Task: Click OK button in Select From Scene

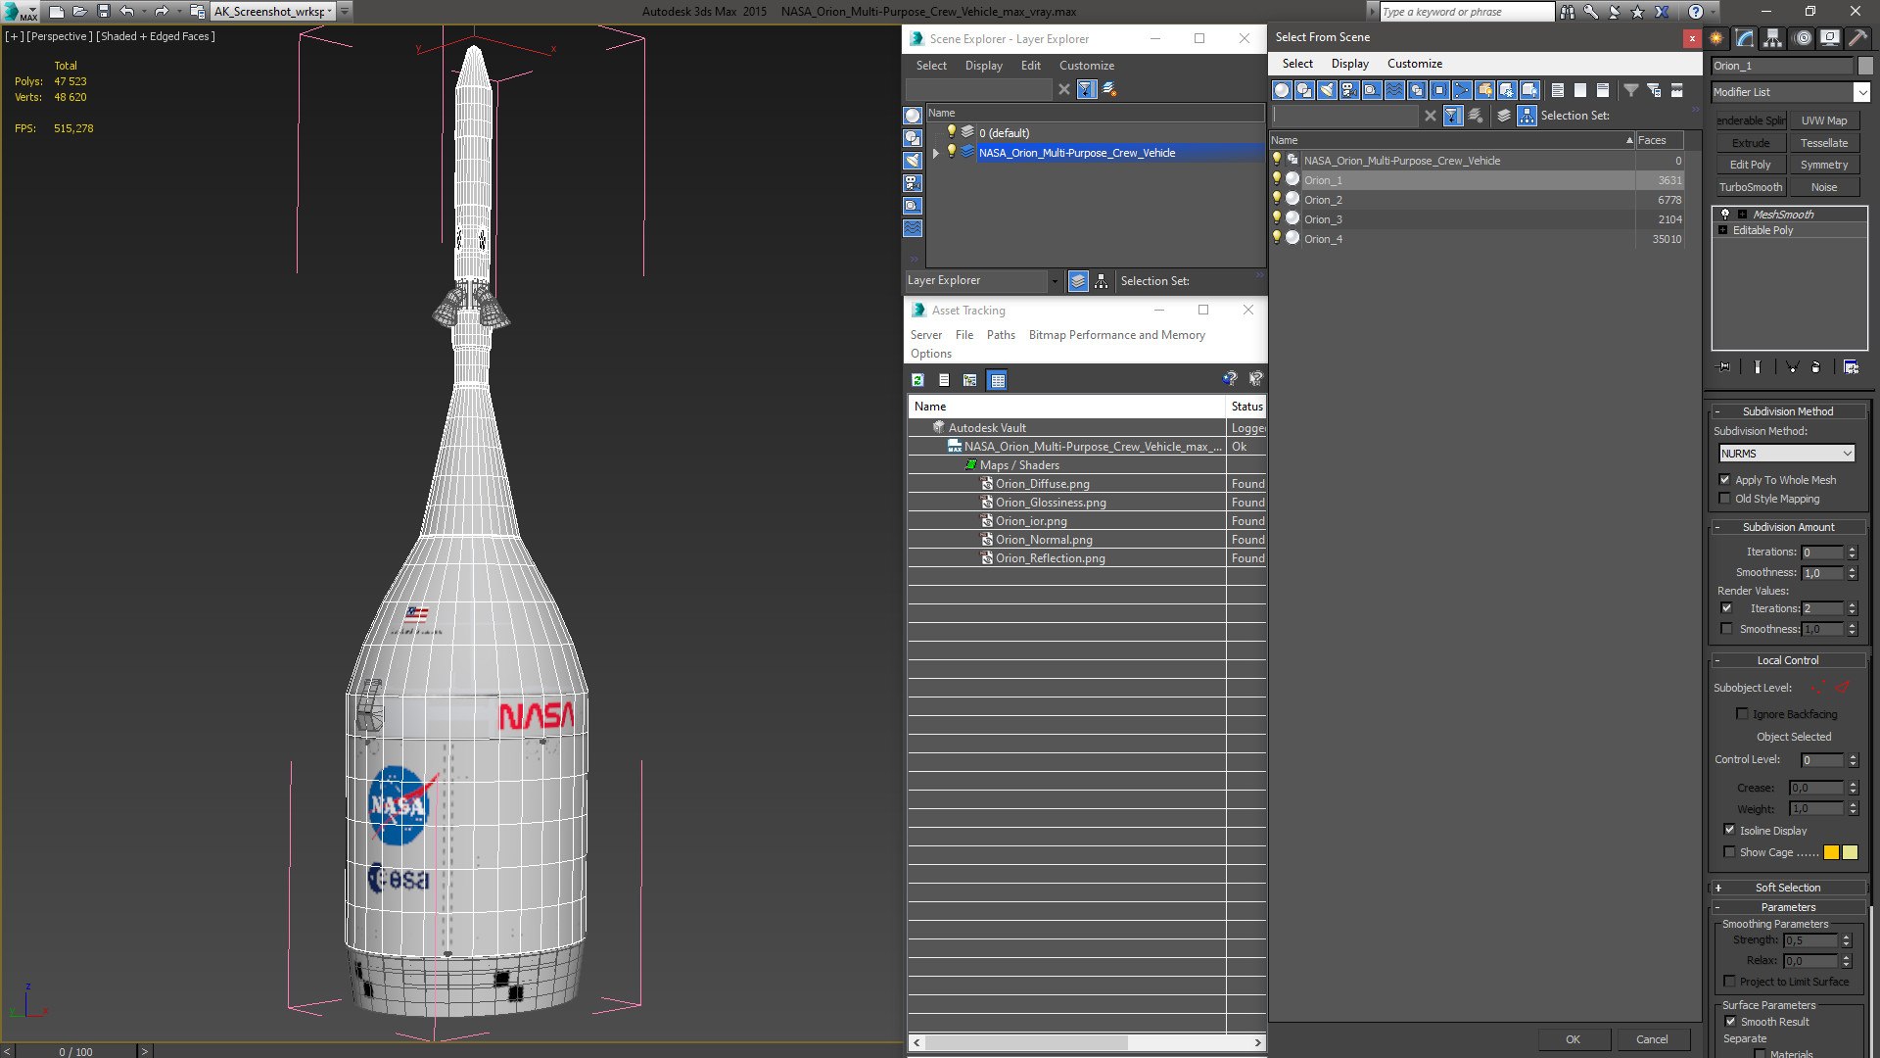Action: click(1573, 1039)
